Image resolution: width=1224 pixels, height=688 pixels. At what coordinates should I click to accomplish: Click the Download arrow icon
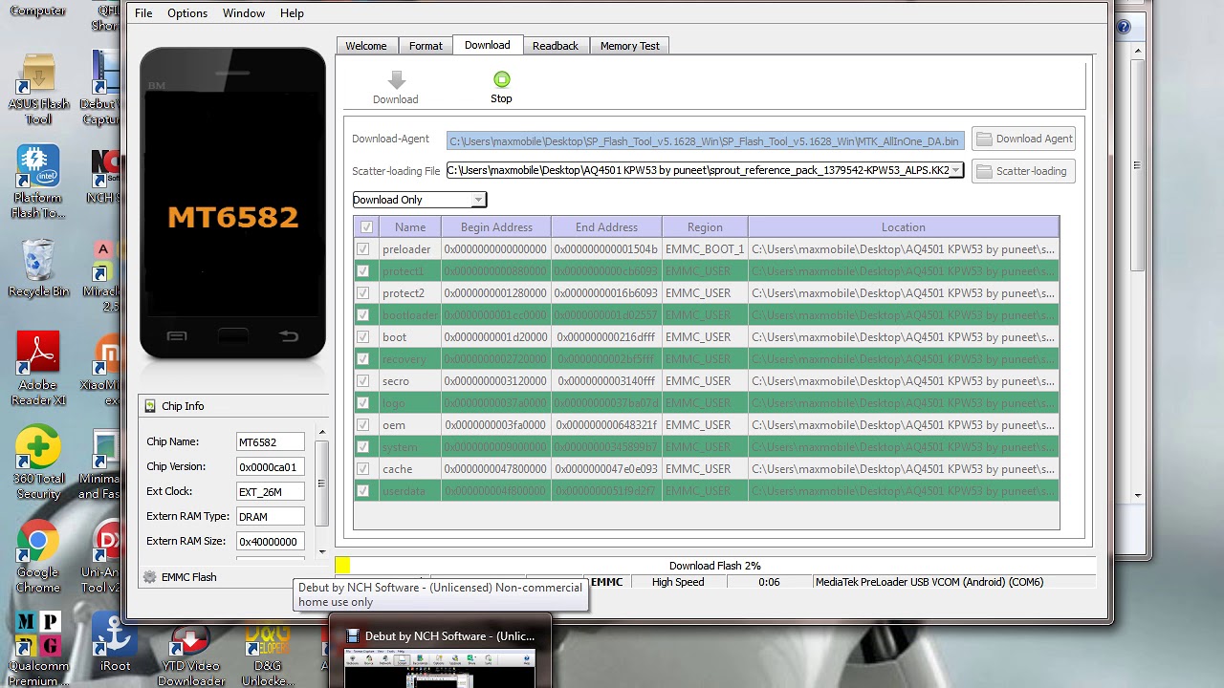pos(397,80)
